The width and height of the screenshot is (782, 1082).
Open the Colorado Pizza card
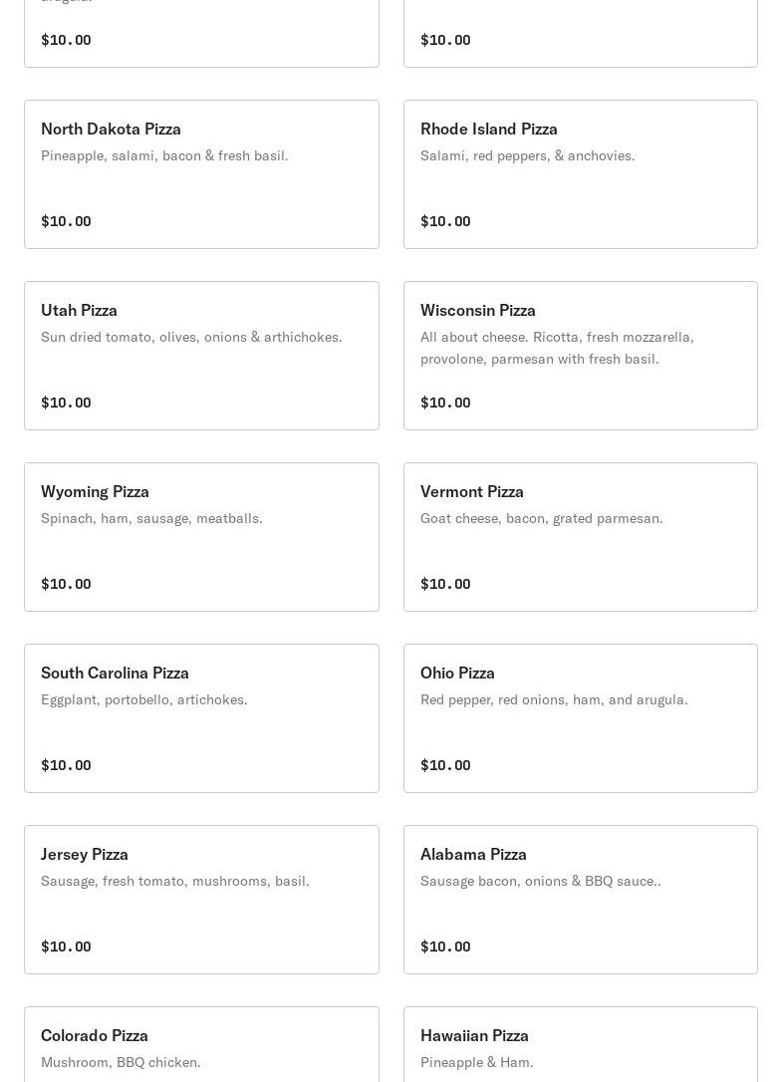[201, 1045]
